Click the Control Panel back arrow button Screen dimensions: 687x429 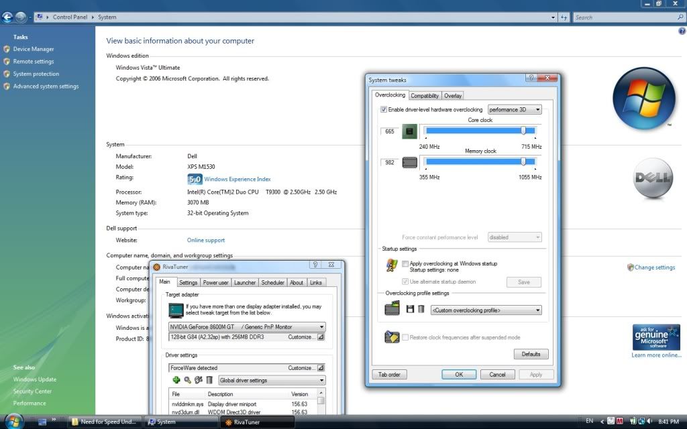7,17
